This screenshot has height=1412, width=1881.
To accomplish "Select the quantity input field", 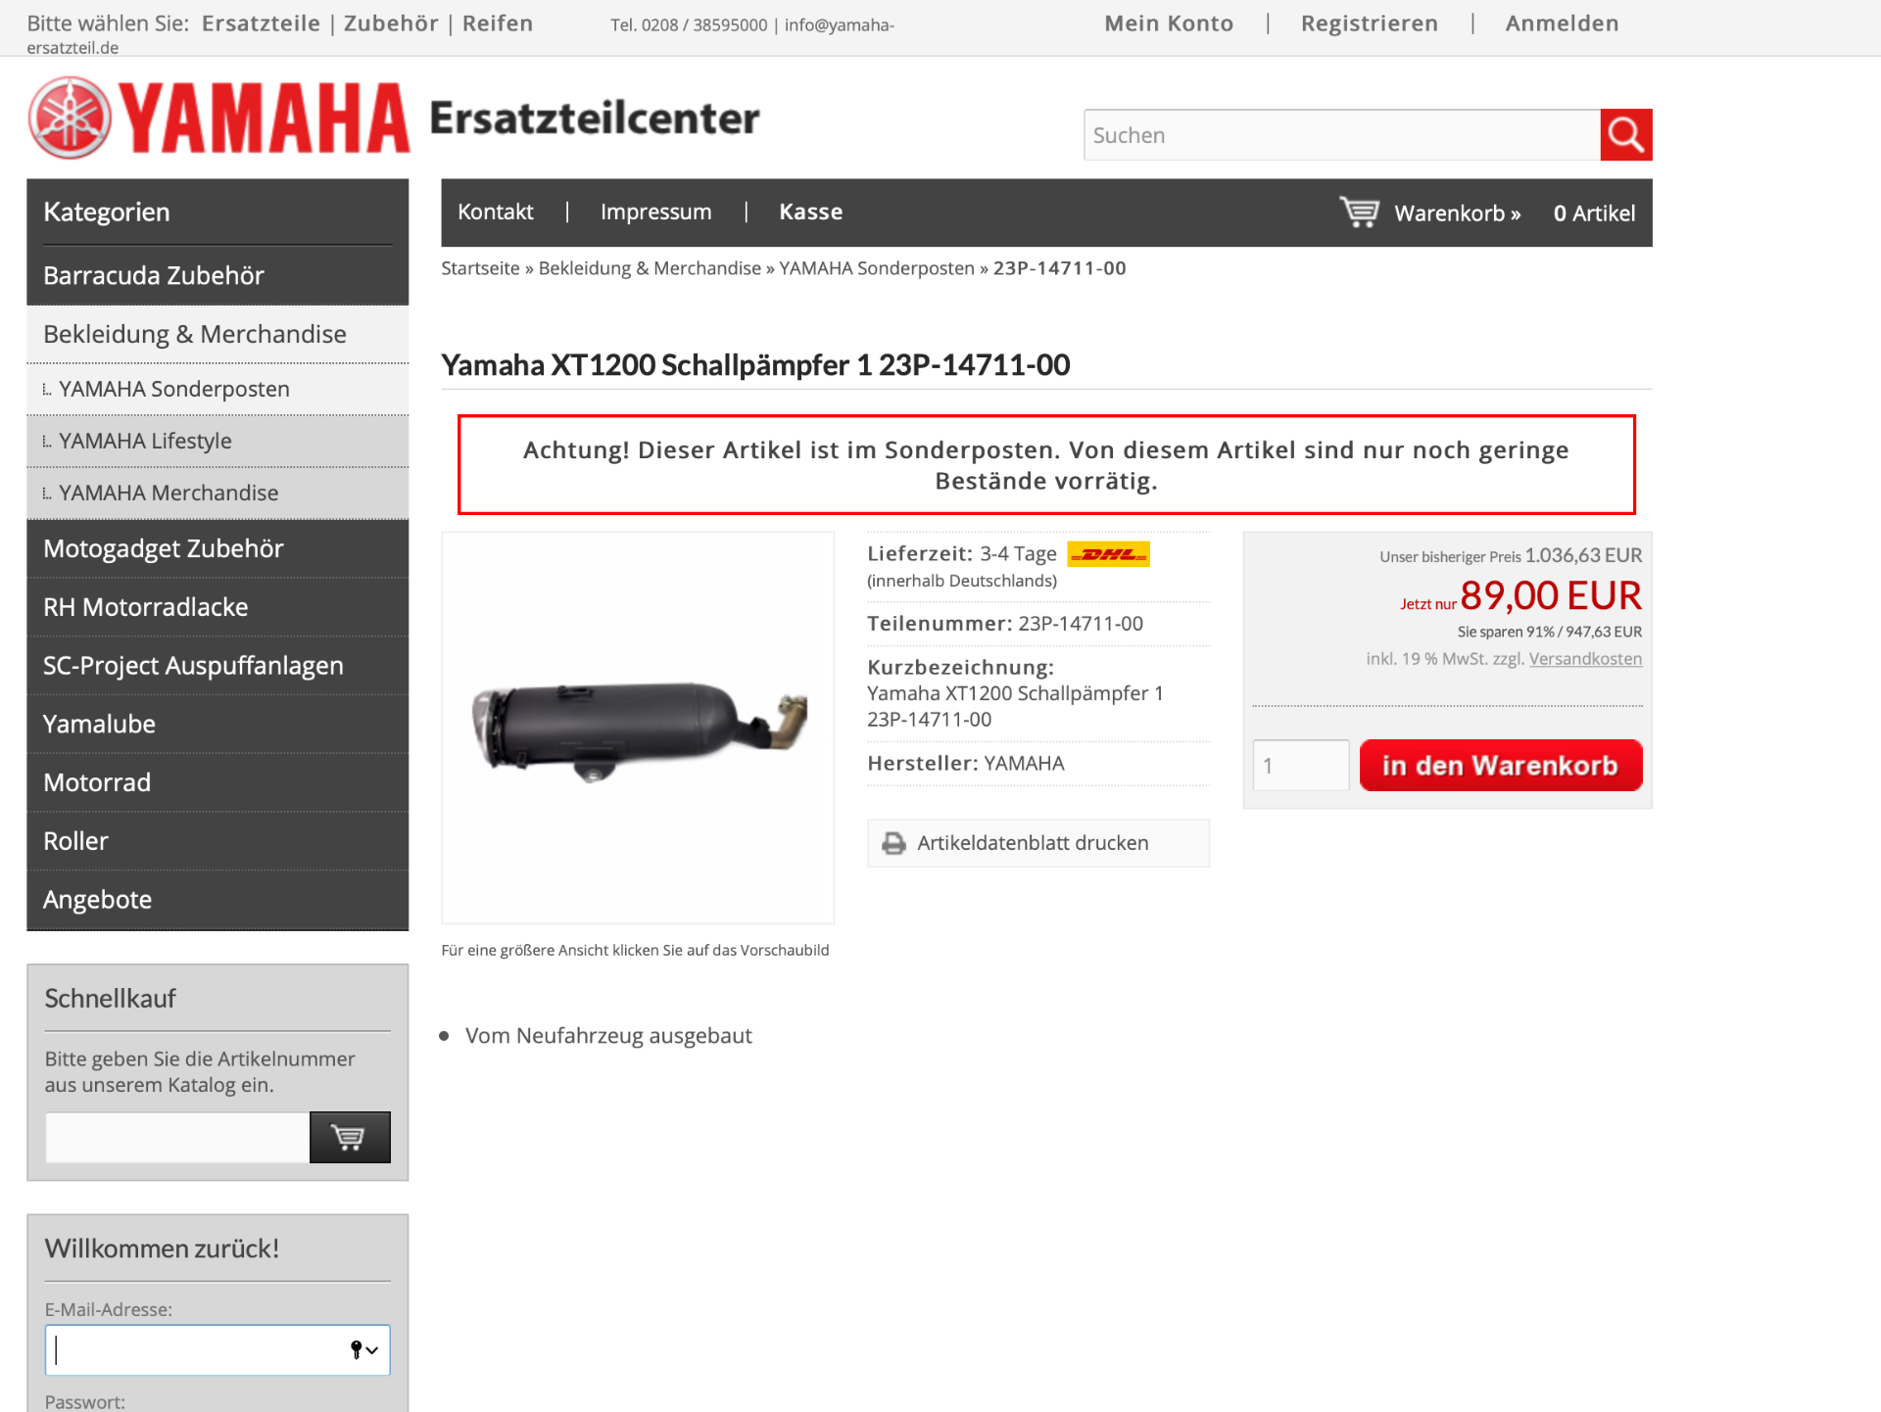I will click(1300, 766).
